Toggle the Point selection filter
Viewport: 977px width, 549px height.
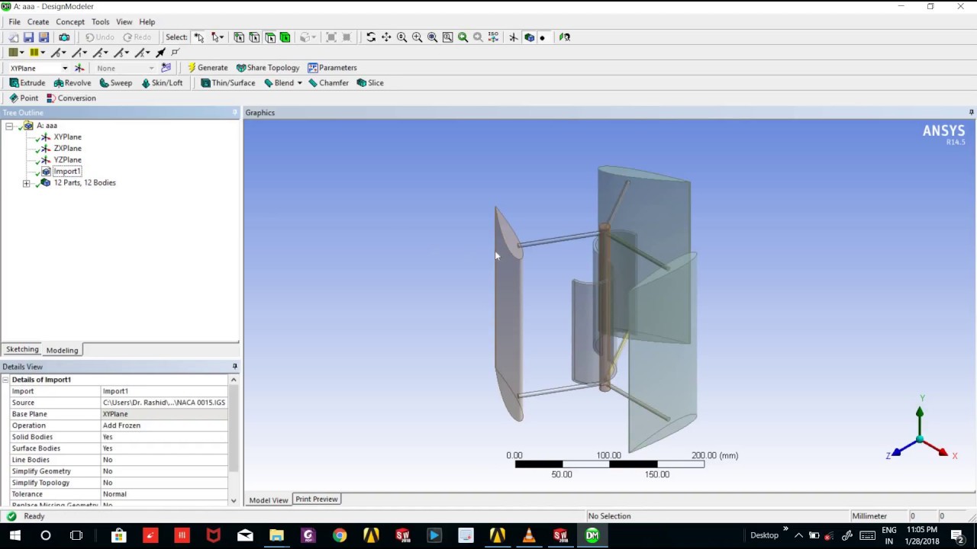tap(239, 37)
